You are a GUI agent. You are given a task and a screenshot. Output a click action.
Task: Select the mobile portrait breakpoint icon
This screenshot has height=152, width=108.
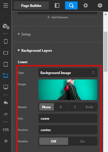pyautogui.click(x=6, y=41)
